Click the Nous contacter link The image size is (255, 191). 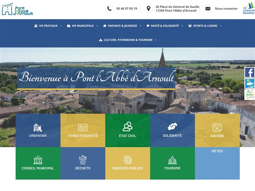pyautogui.click(x=226, y=8)
